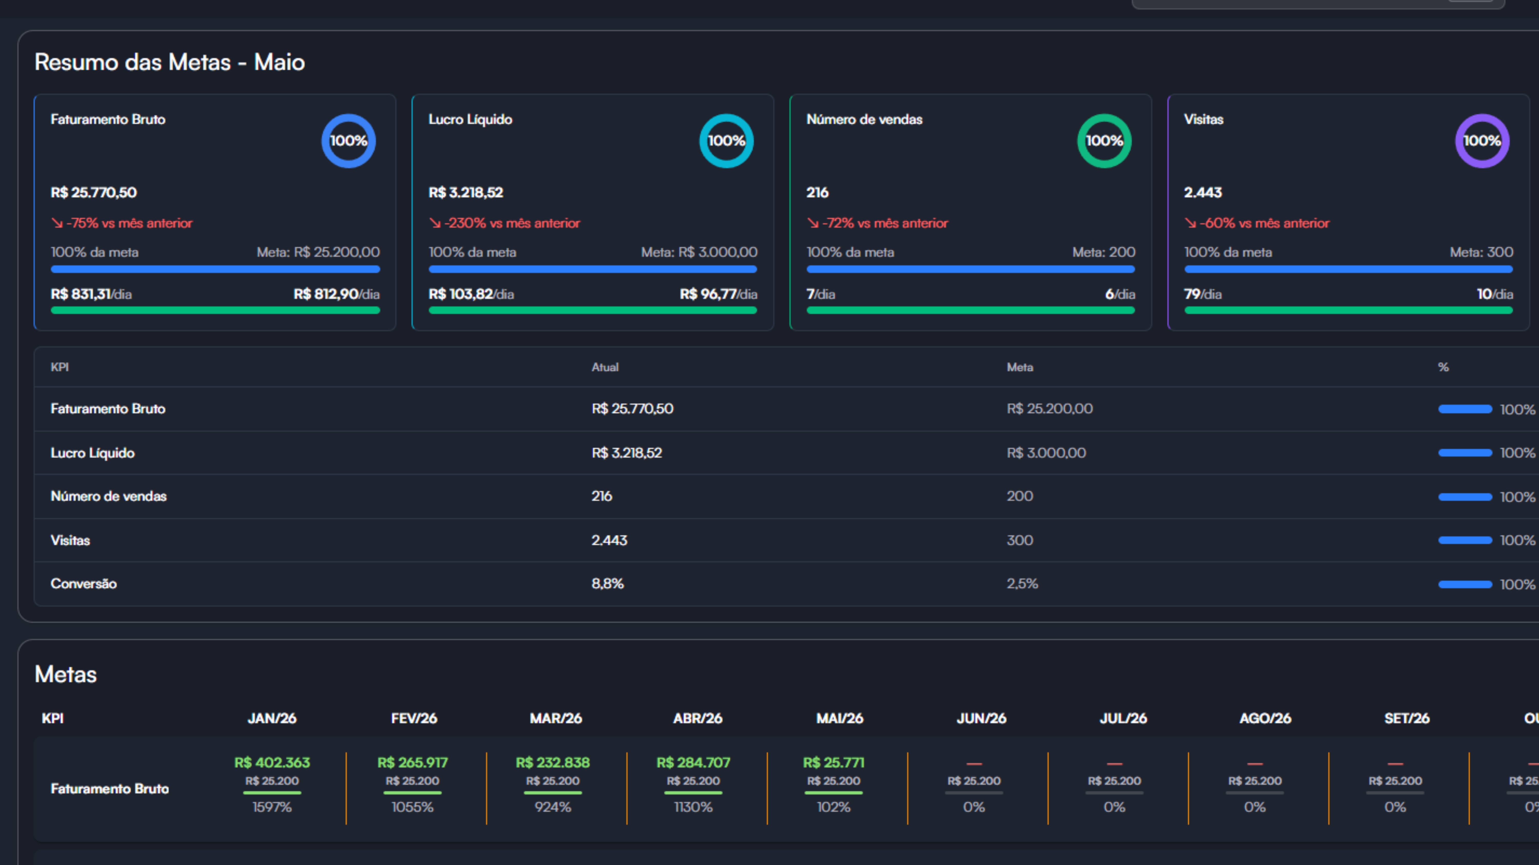This screenshot has height=865, width=1539.
Task: Select the Resumo das Metas - Maio heading
Action: 170,62
